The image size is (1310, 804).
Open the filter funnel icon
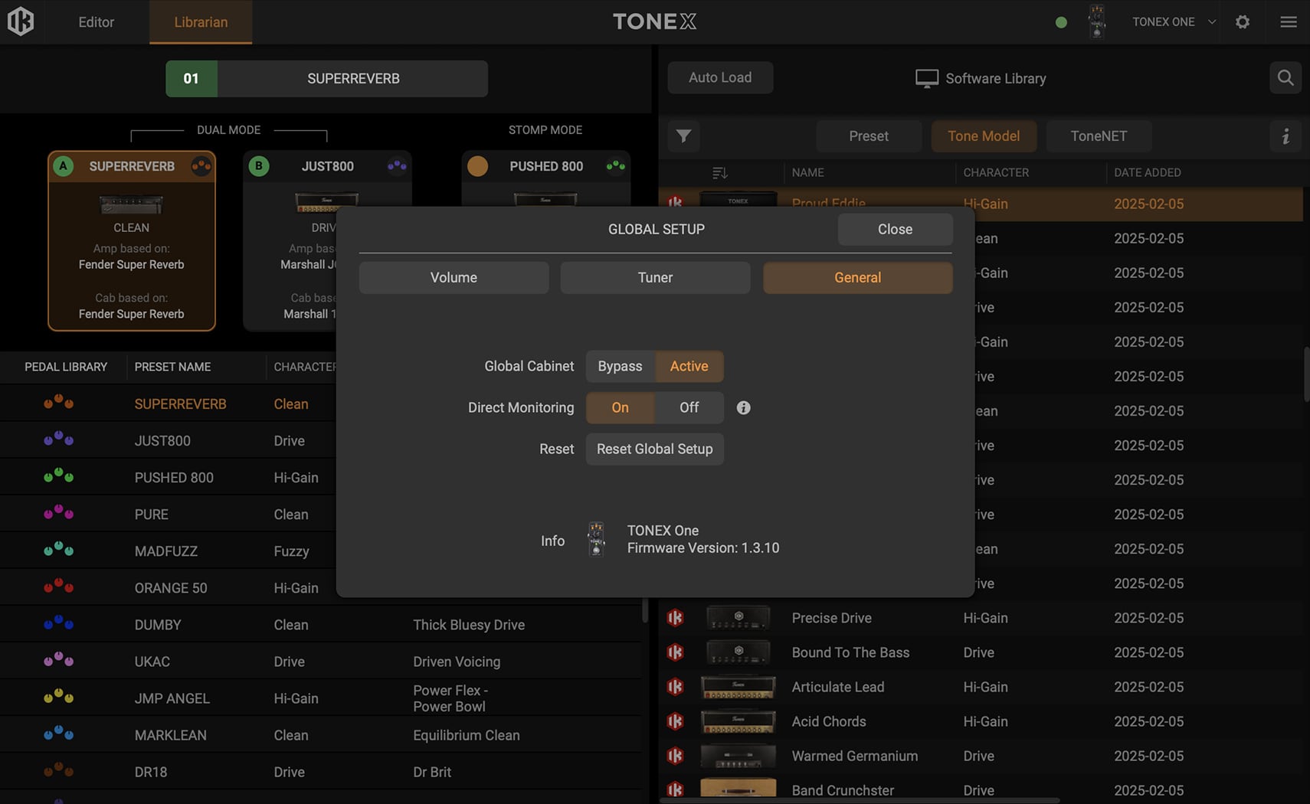coord(683,136)
